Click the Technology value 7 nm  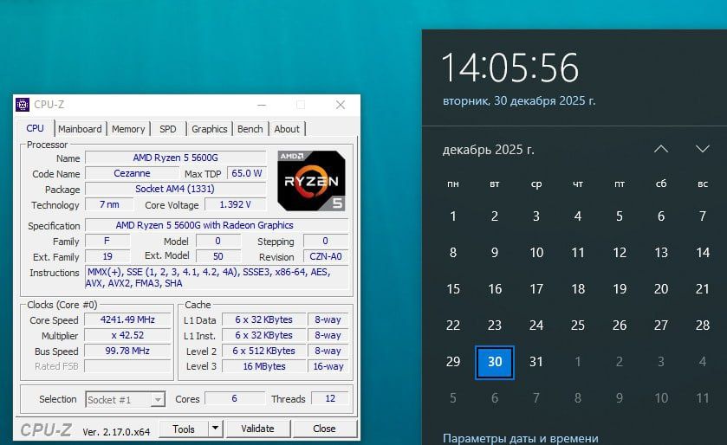click(x=109, y=204)
